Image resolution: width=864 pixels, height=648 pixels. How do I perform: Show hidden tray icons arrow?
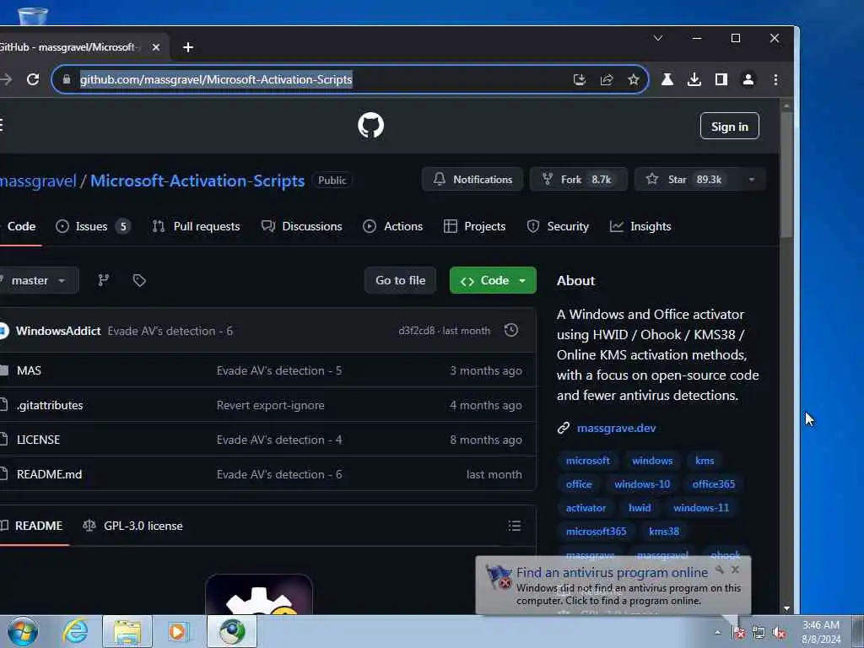tap(717, 633)
